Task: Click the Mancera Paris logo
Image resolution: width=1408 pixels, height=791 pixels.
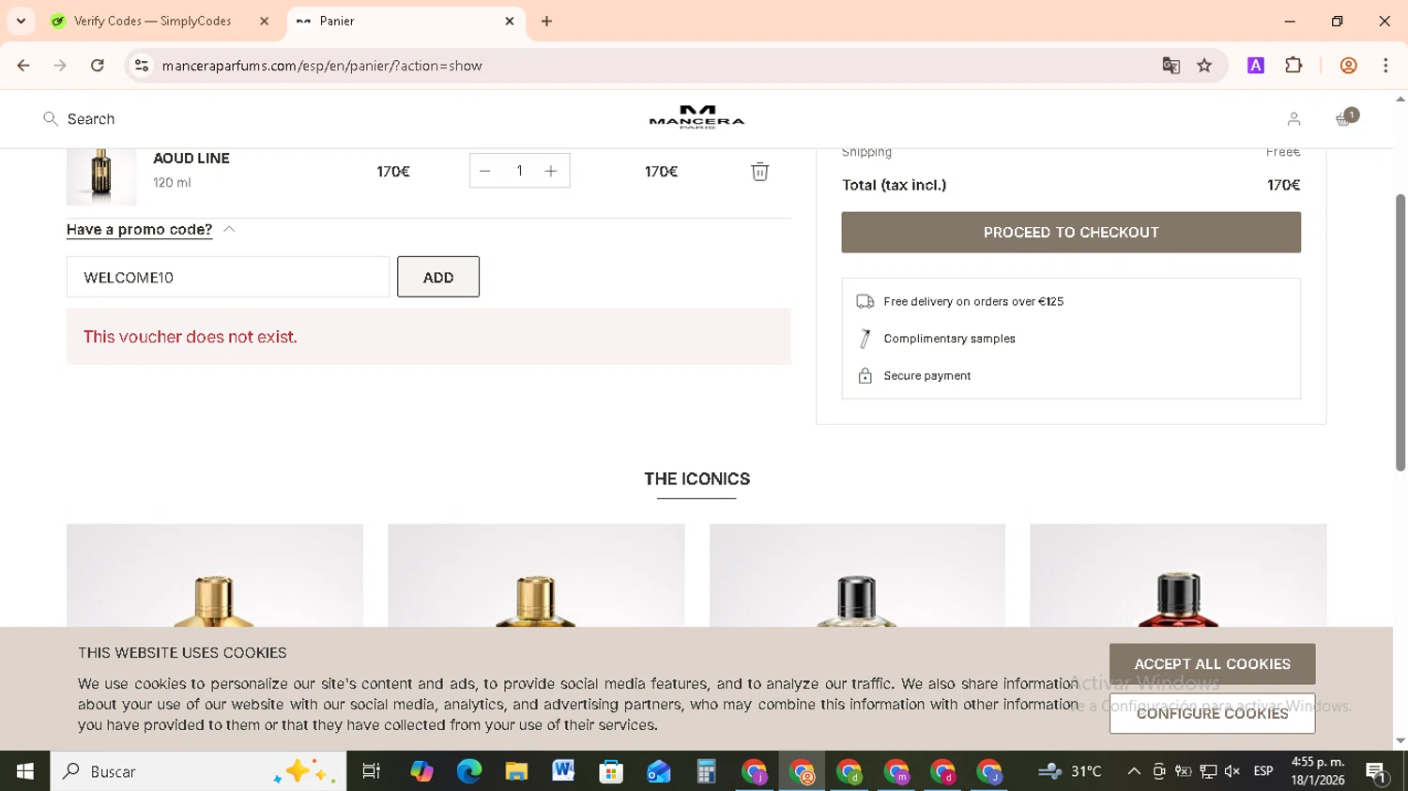Action: (696, 117)
